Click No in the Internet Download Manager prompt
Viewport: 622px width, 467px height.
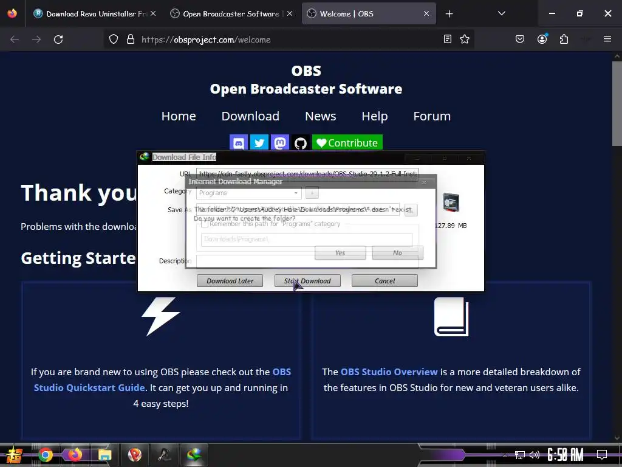[397, 253]
